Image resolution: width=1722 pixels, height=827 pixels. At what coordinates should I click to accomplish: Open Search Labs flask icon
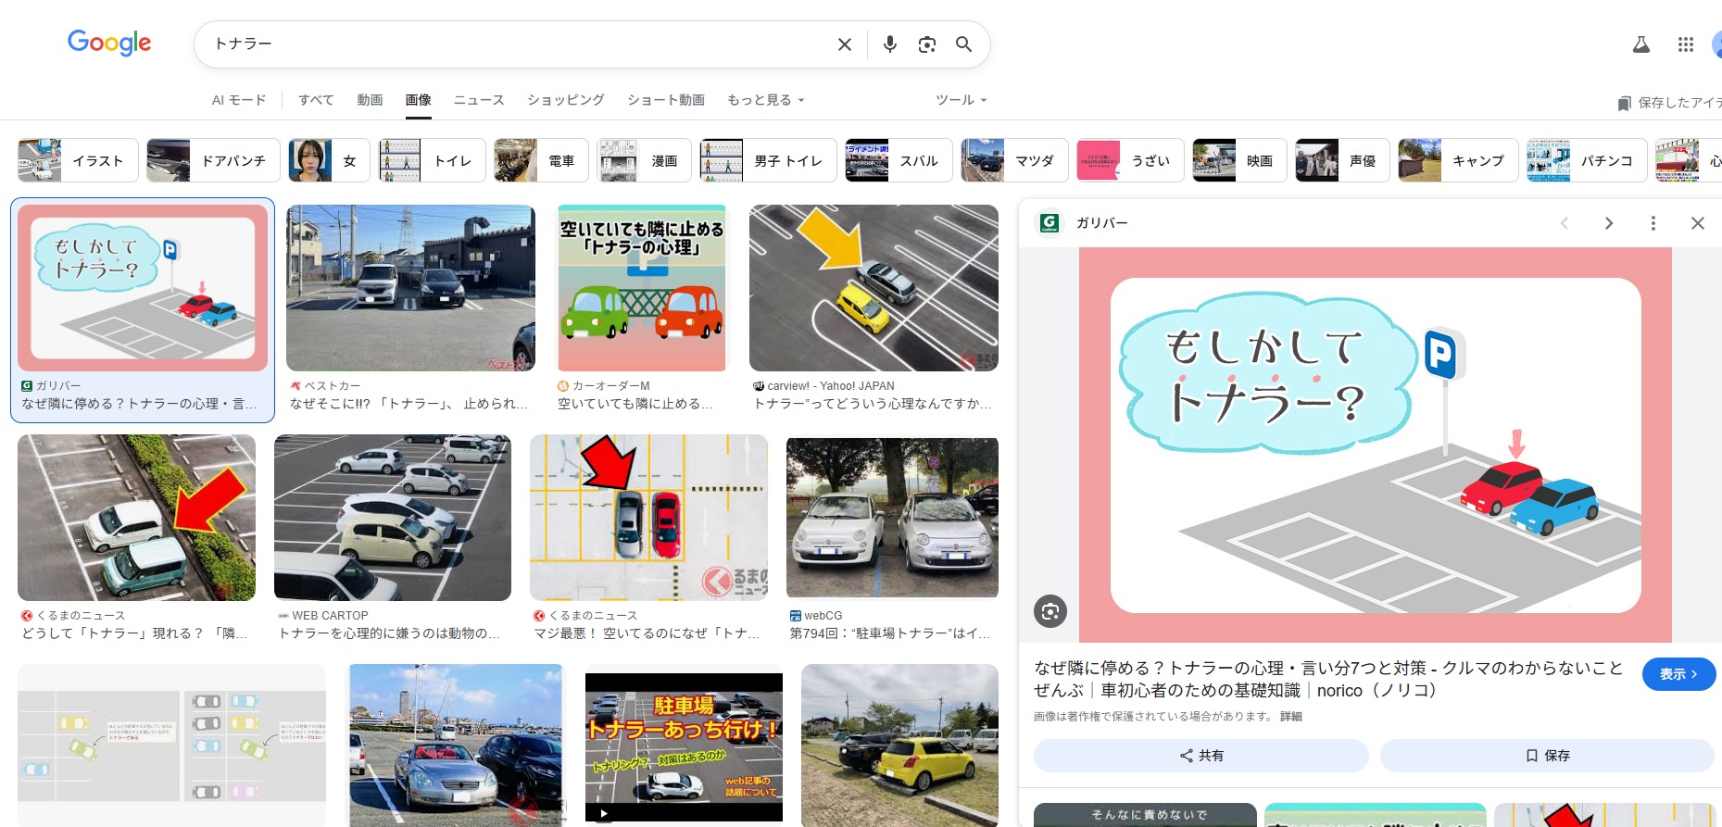pyautogui.click(x=1640, y=44)
